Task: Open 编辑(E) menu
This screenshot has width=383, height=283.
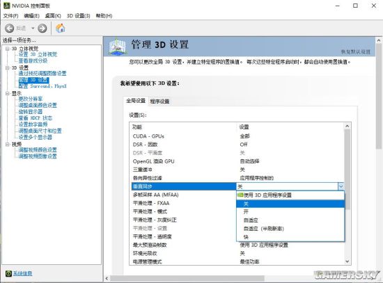Action: coord(32,16)
